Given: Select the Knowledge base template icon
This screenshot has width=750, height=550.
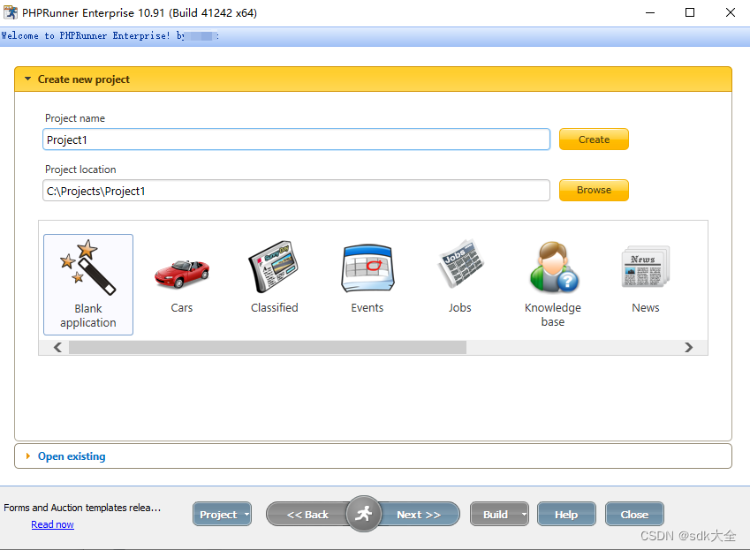Looking at the screenshot, I should click(x=553, y=267).
